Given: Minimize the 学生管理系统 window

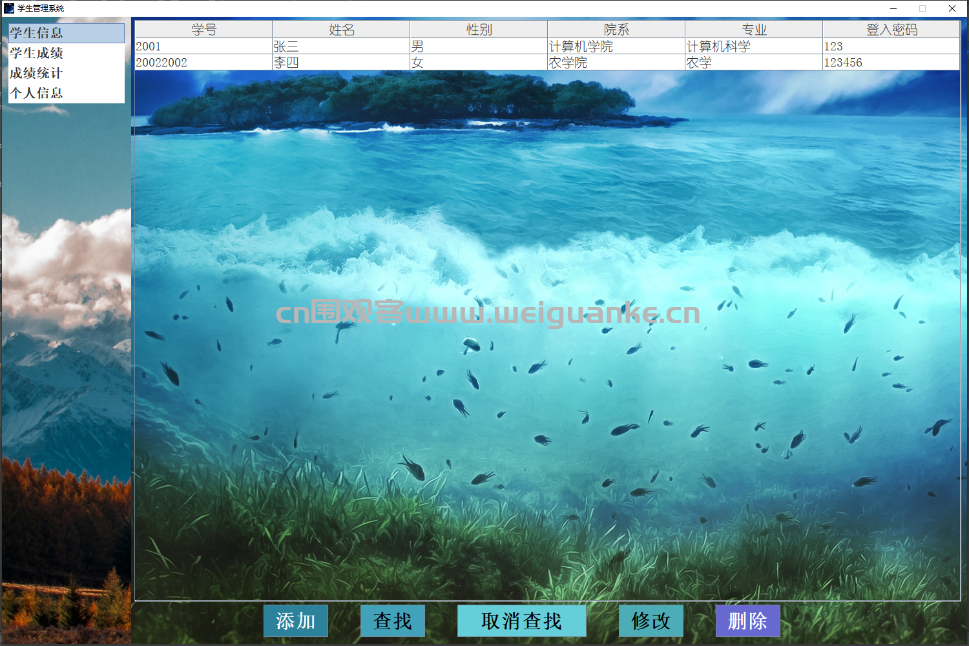Looking at the screenshot, I should (893, 8).
